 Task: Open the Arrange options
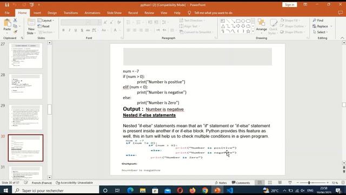[262, 27]
